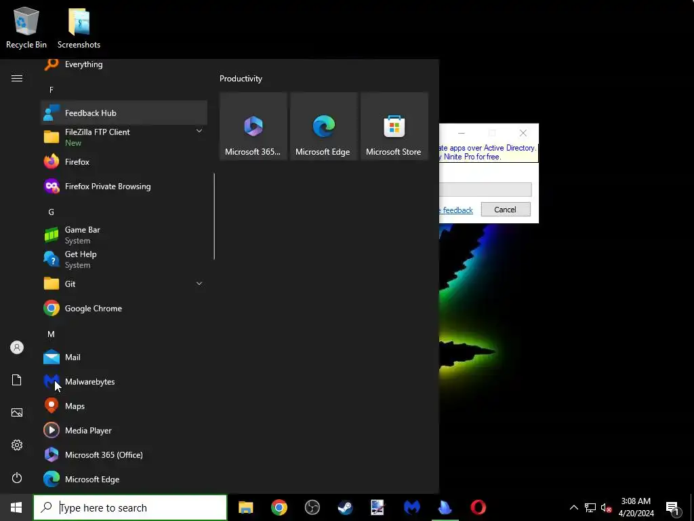Click the Microsoft Edge productivity tile
The height and width of the screenshot is (521, 694).
[323, 126]
